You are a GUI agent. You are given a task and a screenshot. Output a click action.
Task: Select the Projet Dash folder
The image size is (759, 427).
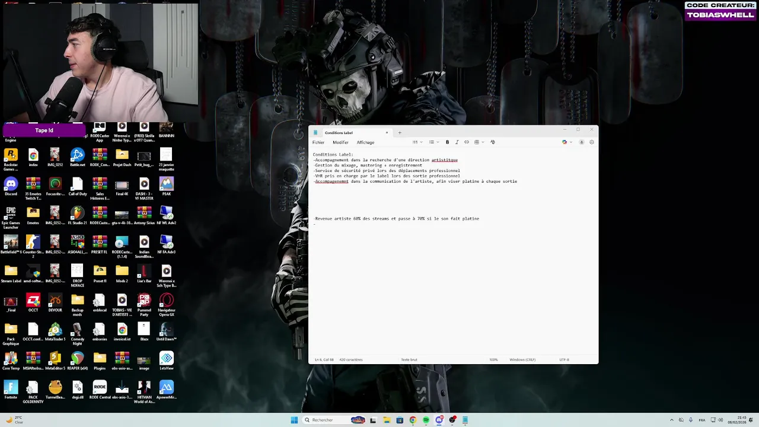click(122, 158)
